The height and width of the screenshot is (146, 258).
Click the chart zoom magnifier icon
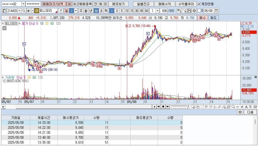[x=233, y=107]
